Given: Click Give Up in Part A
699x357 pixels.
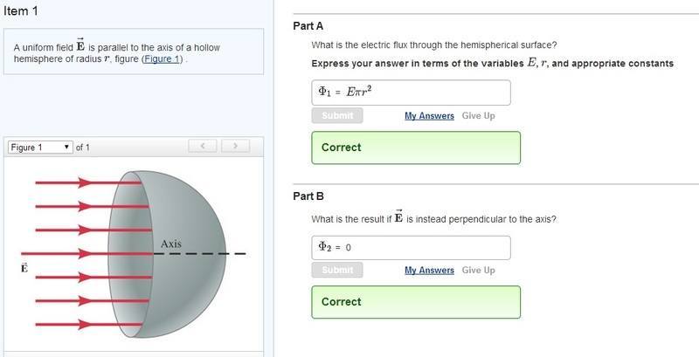Looking at the screenshot, I should coord(478,116).
